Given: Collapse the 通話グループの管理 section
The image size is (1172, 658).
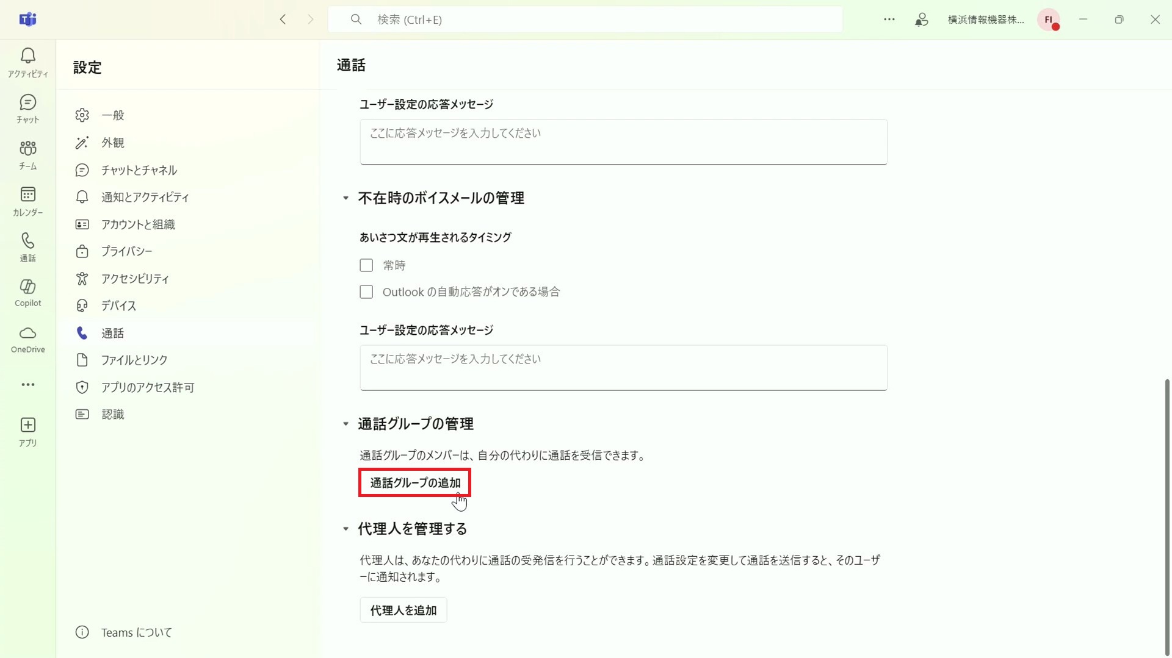Looking at the screenshot, I should click(x=345, y=424).
